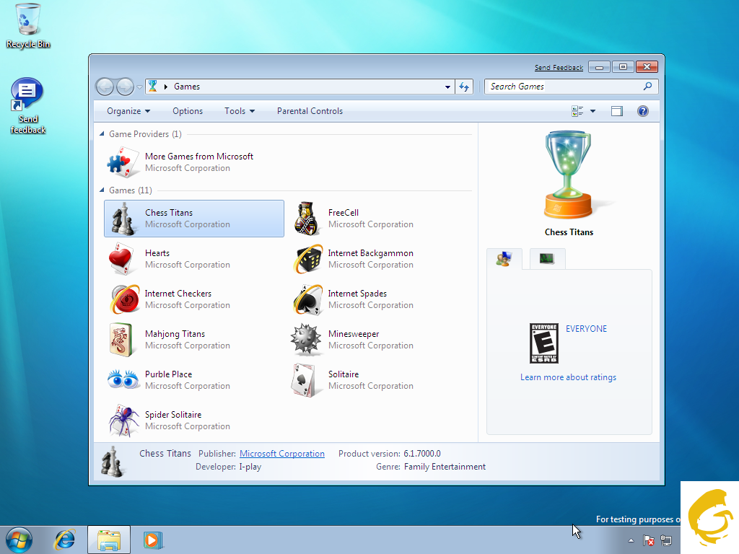
Task: Collapse the Game Providers group
Action: tap(102, 133)
